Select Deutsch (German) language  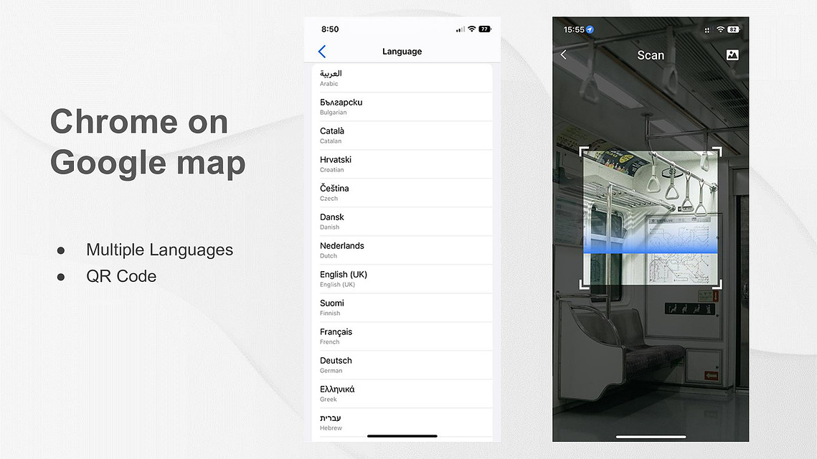pos(402,365)
